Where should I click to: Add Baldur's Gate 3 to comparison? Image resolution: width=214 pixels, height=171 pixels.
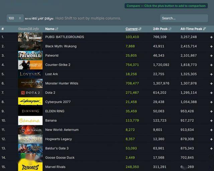211,149
